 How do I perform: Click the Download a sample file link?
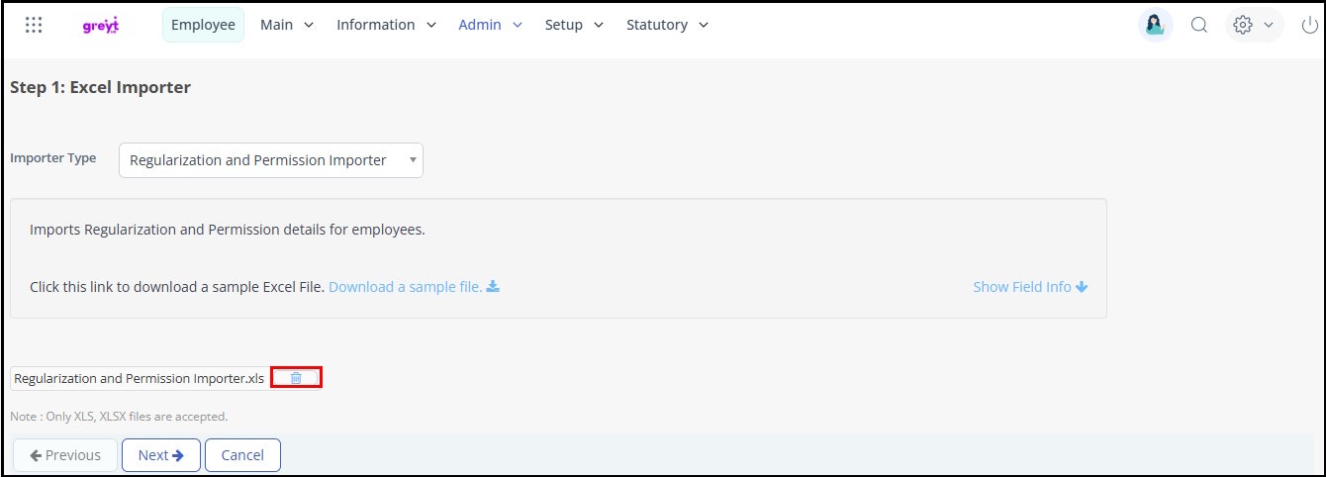(x=405, y=287)
